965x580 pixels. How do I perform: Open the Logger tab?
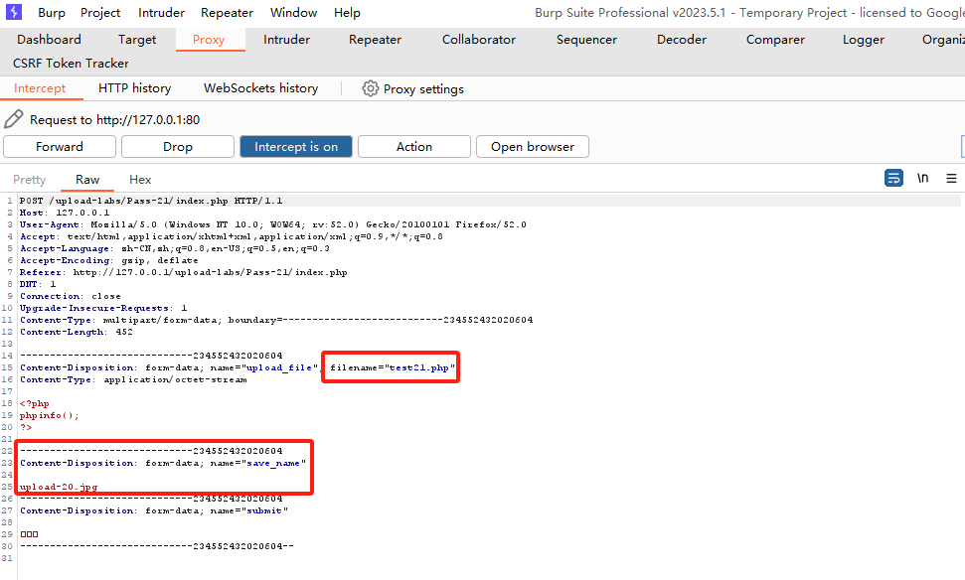pyautogui.click(x=864, y=40)
